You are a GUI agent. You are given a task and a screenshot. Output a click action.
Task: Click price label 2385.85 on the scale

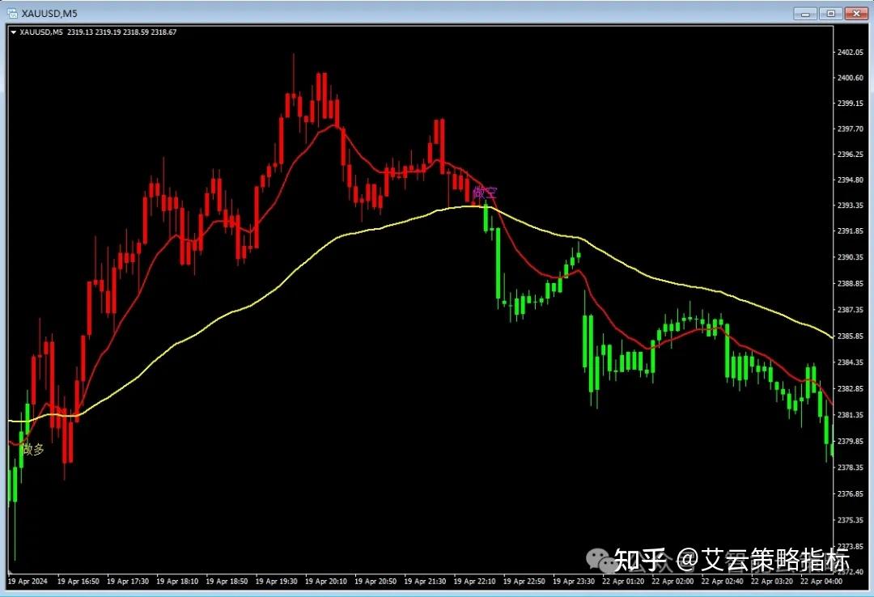tap(850, 337)
